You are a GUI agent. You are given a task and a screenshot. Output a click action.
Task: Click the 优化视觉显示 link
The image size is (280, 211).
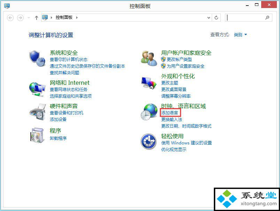point(174,150)
